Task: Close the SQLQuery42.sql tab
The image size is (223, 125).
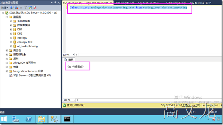Action: pyautogui.click(x=111, y=3)
